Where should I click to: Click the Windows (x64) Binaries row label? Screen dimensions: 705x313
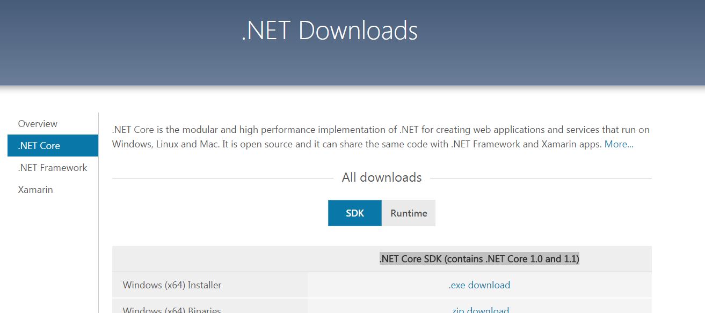(172, 310)
